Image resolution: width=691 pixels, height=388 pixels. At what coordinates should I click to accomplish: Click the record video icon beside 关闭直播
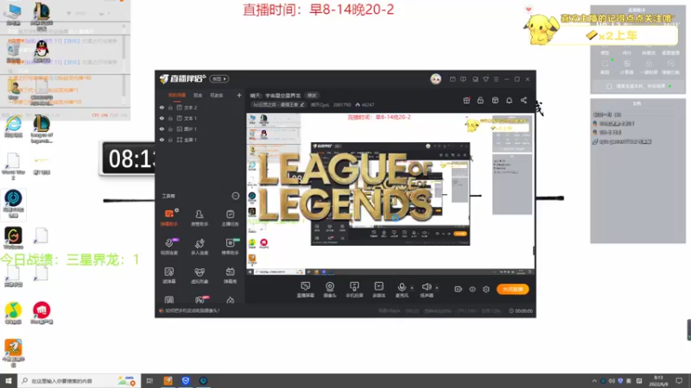click(459, 289)
